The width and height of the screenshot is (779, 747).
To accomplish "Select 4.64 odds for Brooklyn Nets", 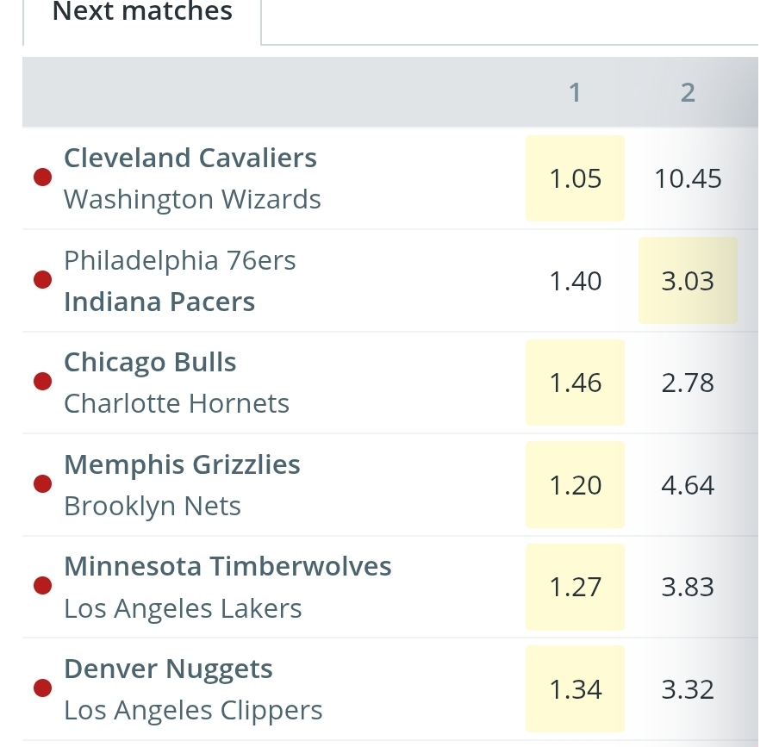I will (x=688, y=485).
